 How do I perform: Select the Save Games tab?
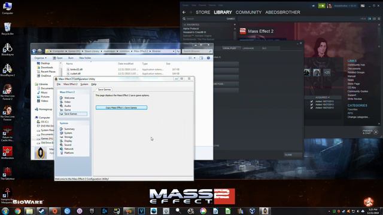pos(104,90)
